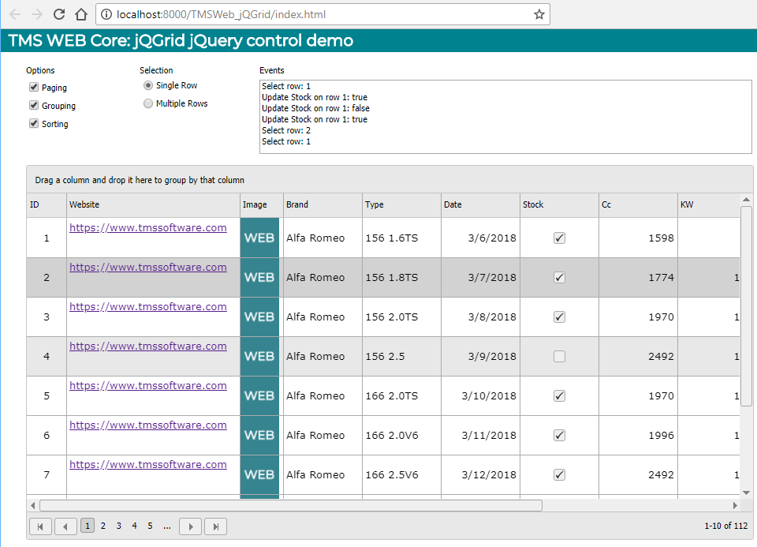Click grid vertical scrollbar down arrow
The image size is (757, 547).
click(747, 493)
